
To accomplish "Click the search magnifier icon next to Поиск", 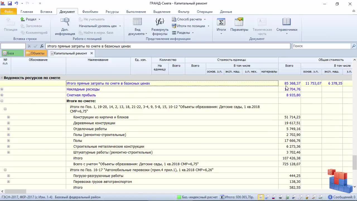I will click(354, 46).
